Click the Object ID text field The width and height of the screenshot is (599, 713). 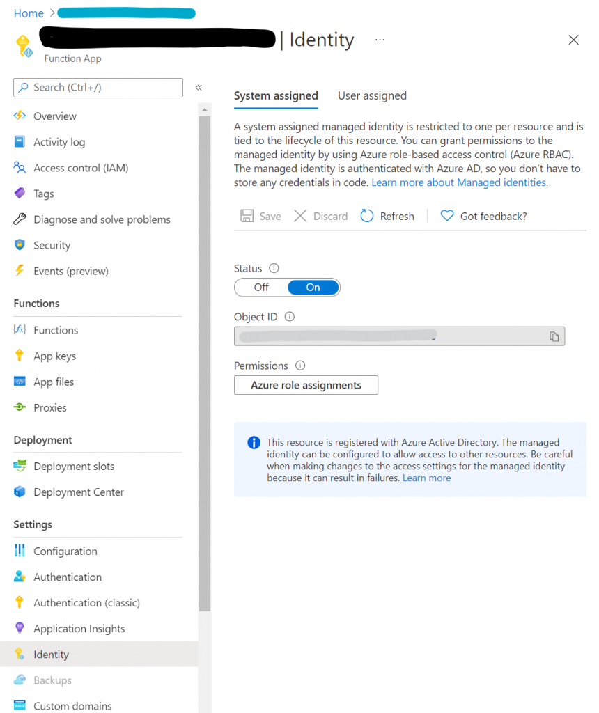[399, 336]
